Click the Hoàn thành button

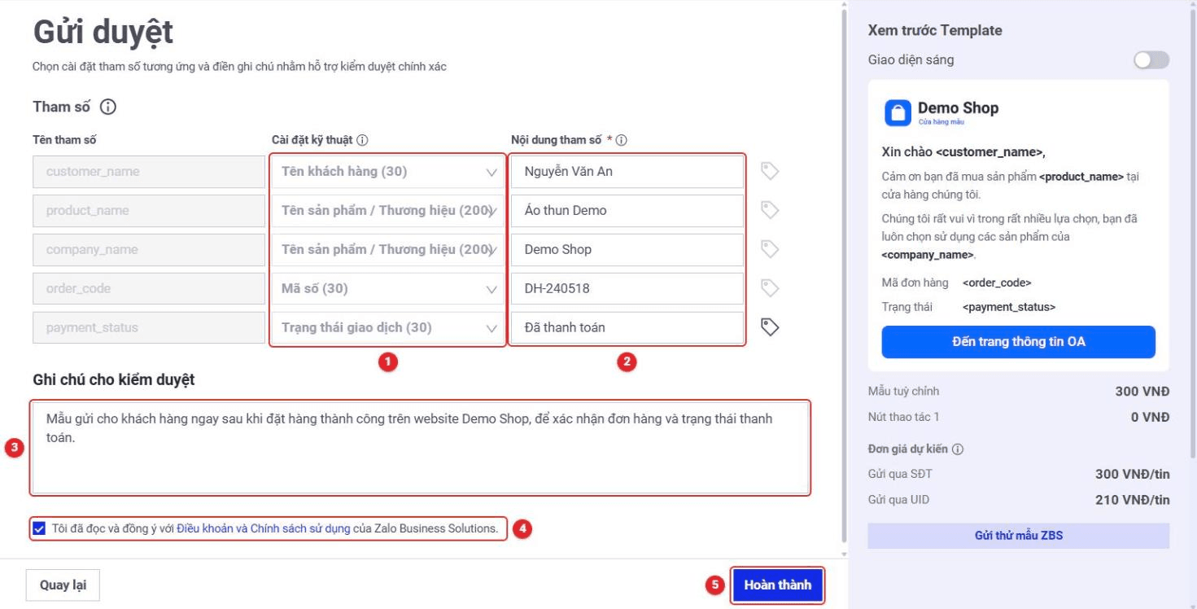click(x=777, y=585)
